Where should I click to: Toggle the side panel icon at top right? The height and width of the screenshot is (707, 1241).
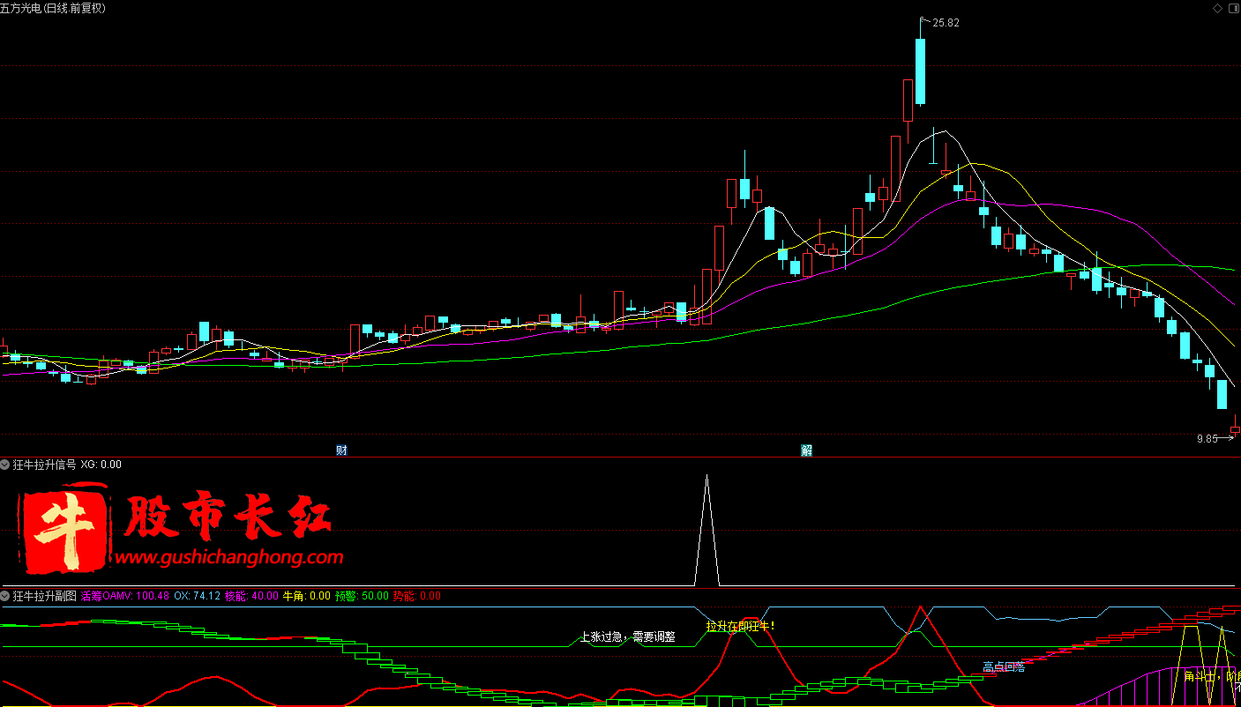tap(1233, 8)
